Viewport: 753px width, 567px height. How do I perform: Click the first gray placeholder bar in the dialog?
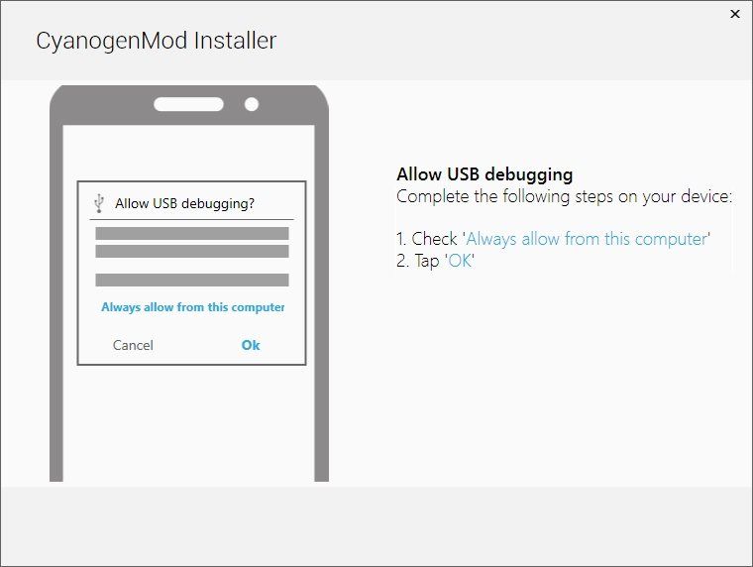tap(192, 234)
